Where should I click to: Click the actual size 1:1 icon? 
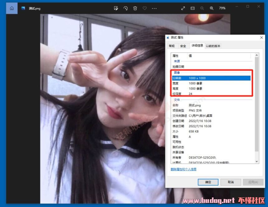point(193,8)
